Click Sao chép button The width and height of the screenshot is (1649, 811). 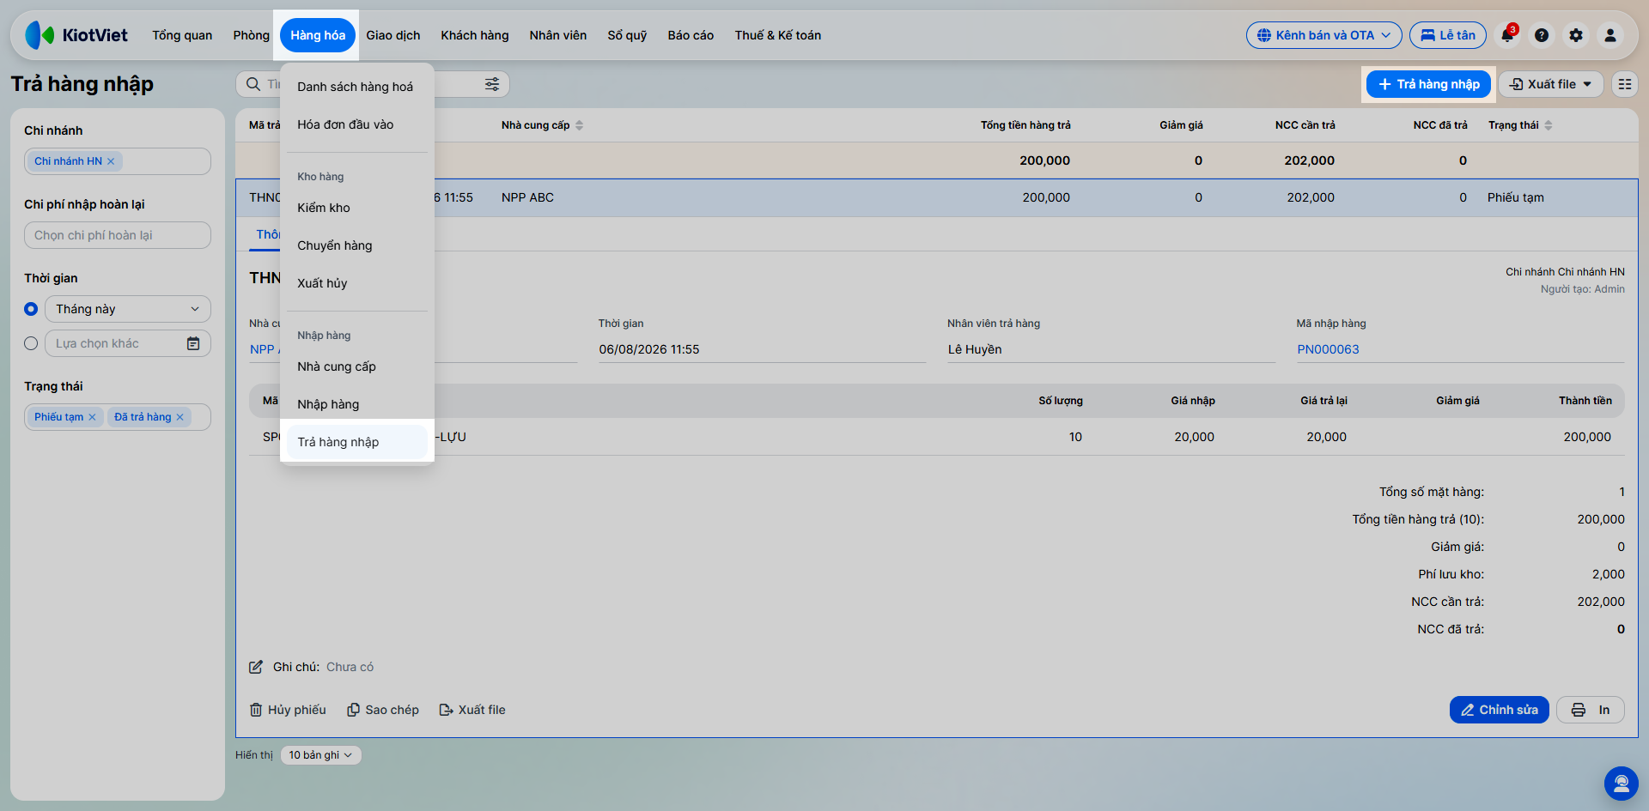pos(383,710)
